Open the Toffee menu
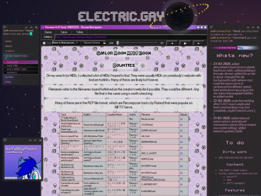Screen dimensions: 261x196 [x=80, y=32]
